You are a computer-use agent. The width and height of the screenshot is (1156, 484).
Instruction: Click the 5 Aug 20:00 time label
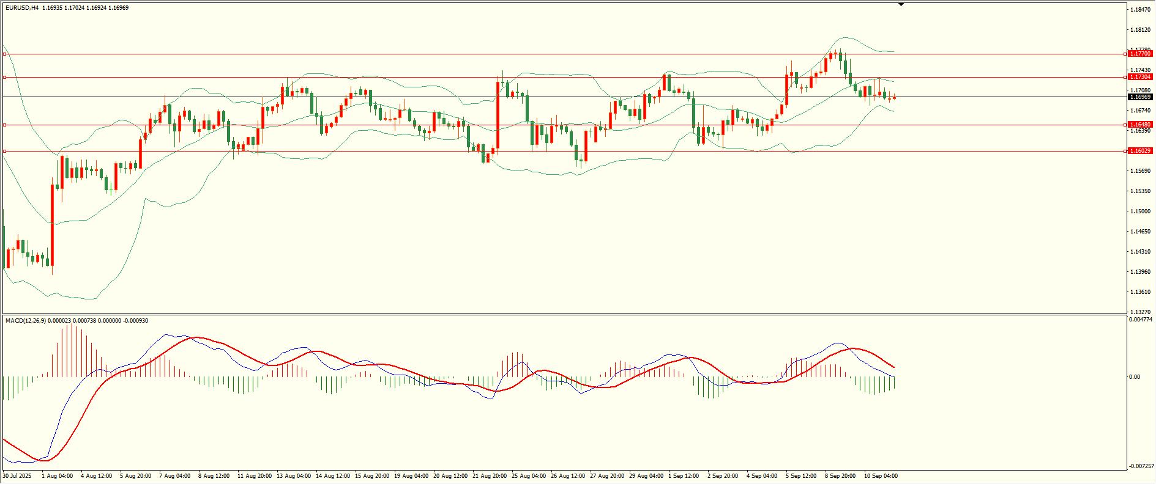click(x=135, y=476)
